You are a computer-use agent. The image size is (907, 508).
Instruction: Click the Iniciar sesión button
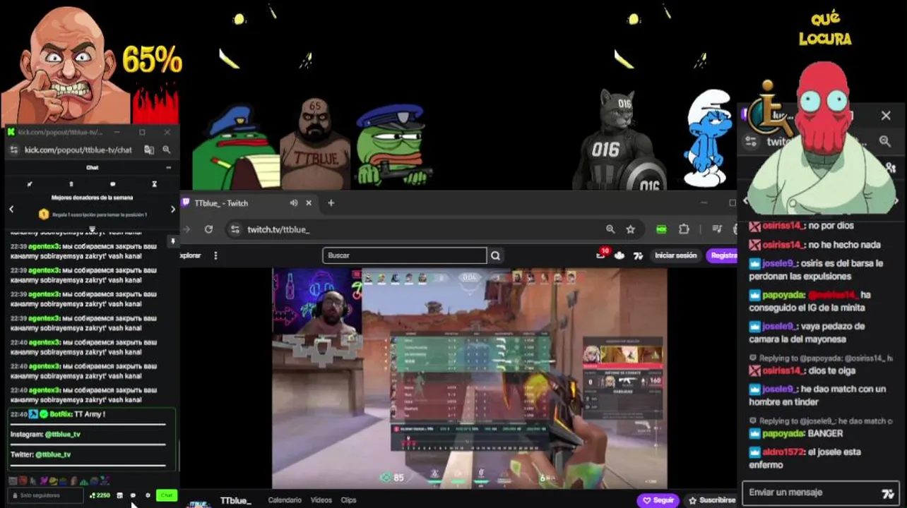point(675,255)
